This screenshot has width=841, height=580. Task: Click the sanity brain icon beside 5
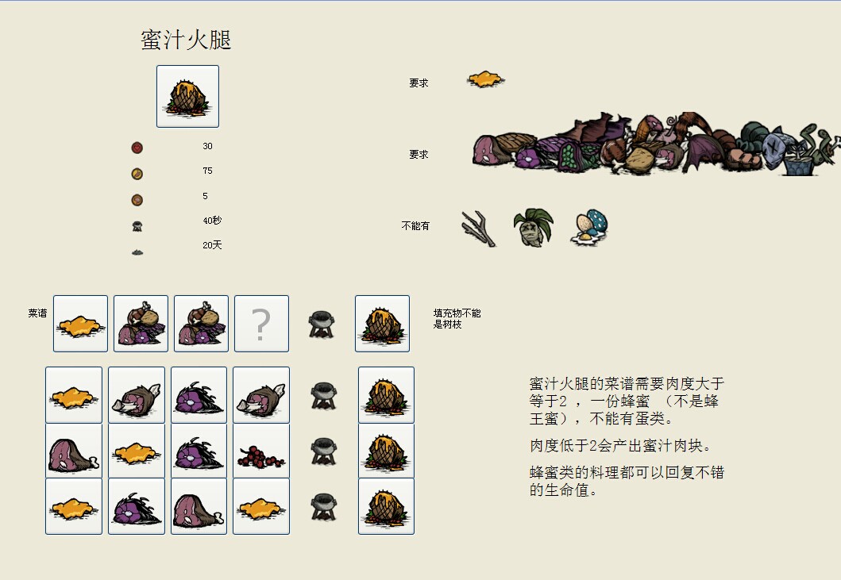tap(137, 200)
